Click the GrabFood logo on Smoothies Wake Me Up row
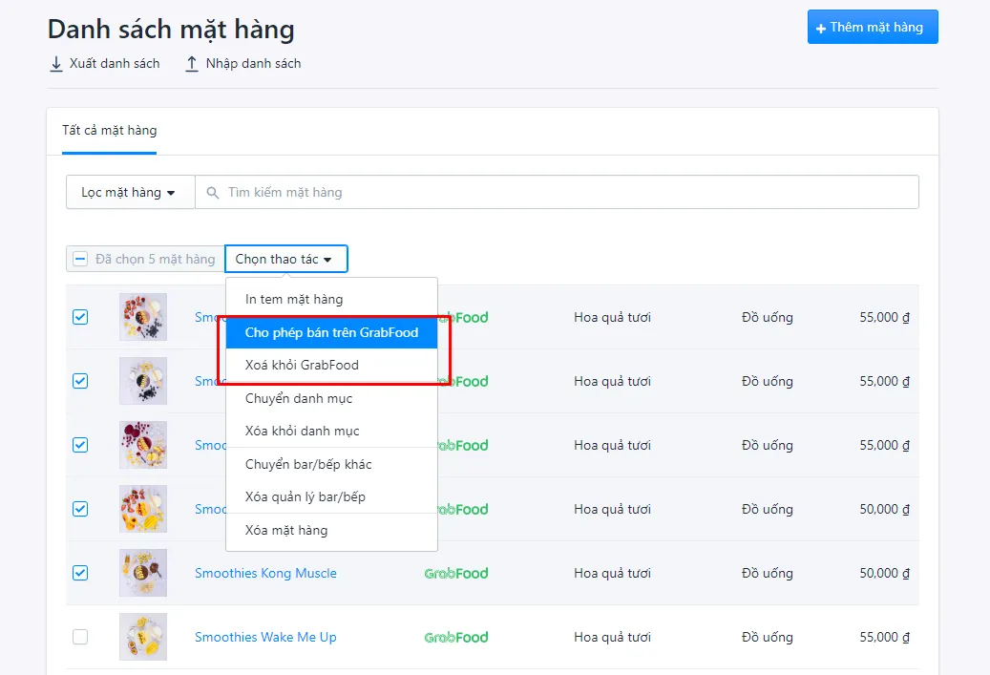 pyautogui.click(x=455, y=637)
